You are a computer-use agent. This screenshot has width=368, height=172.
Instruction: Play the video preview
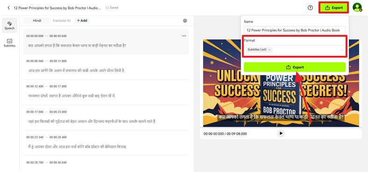click(281, 133)
